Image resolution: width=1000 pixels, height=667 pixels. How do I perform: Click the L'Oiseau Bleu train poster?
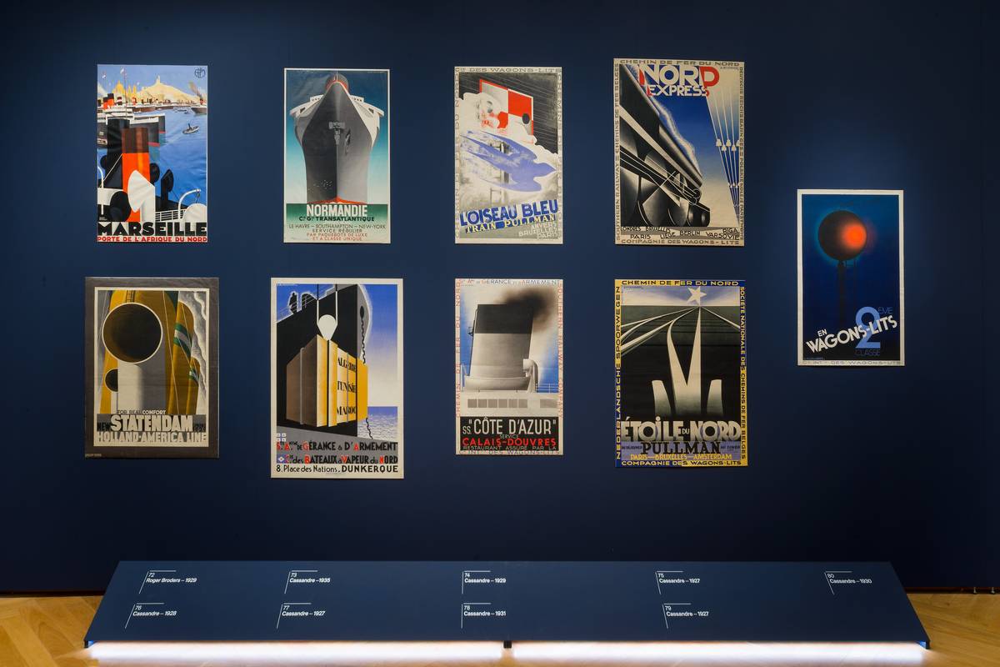tap(508, 155)
